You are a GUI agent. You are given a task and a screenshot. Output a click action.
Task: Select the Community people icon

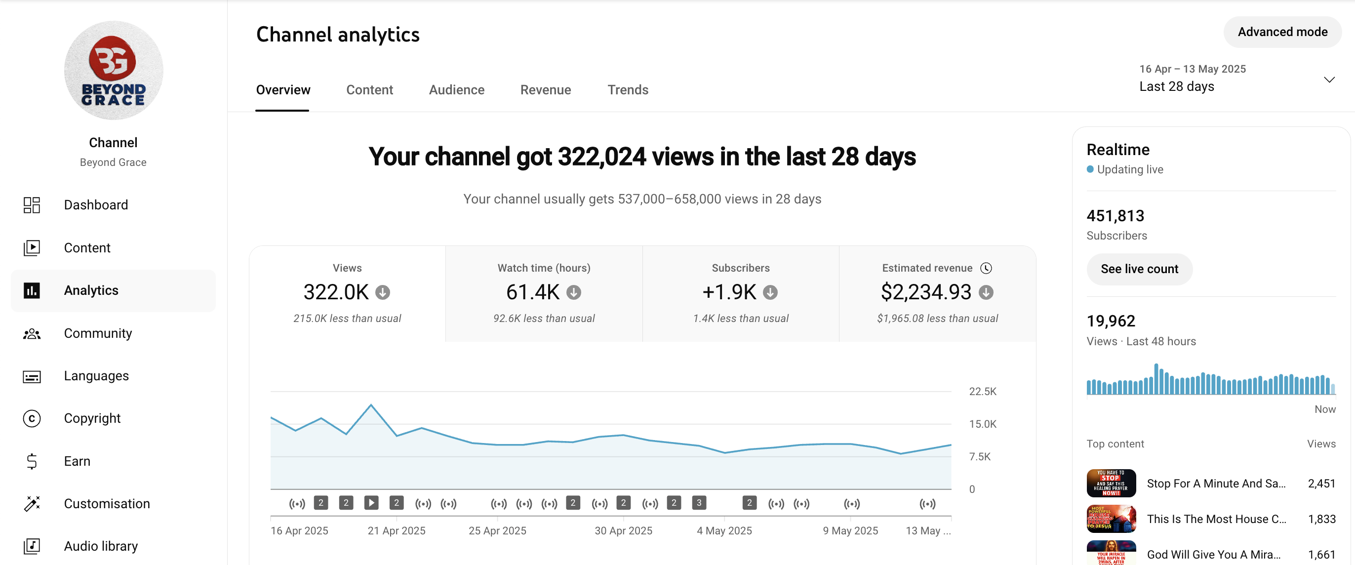(x=32, y=333)
